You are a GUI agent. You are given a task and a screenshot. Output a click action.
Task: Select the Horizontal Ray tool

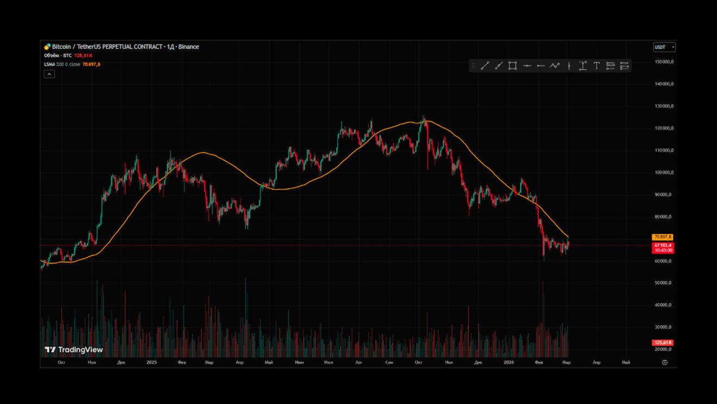pyautogui.click(x=540, y=66)
